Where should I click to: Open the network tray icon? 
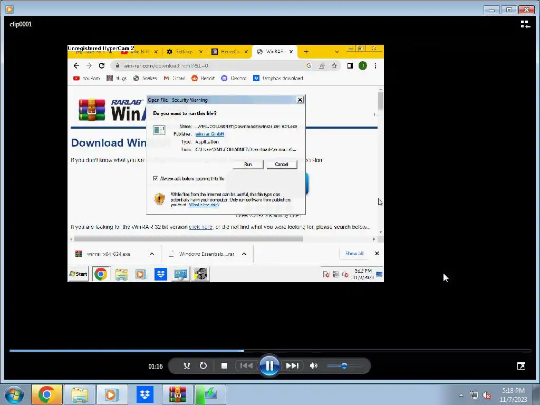coord(474,396)
